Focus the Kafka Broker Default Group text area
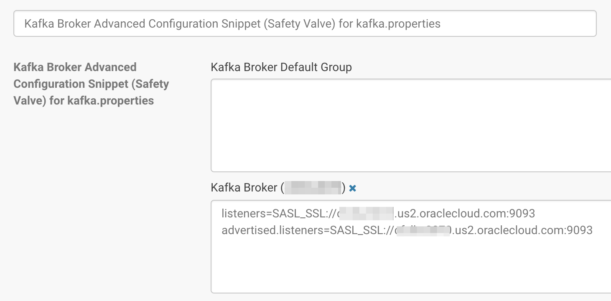This screenshot has width=611, height=301. (410, 125)
